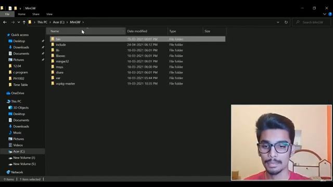Select Acer (C:) drive in sidebar

[19, 151]
